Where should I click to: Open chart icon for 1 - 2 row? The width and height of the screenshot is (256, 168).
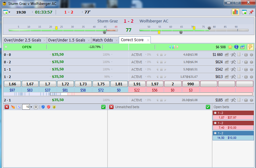coord(226,76)
